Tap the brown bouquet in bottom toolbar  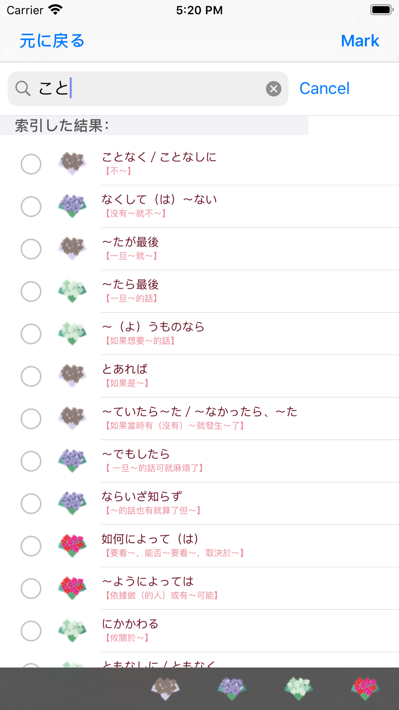point(165,688)
